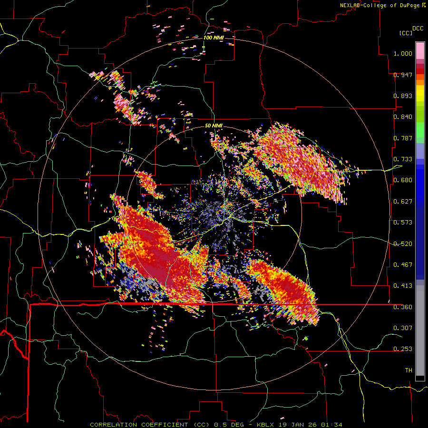Click the 100 NMI range ring label
The height and width of the screenshot is (428, 428).
[214, 38]
